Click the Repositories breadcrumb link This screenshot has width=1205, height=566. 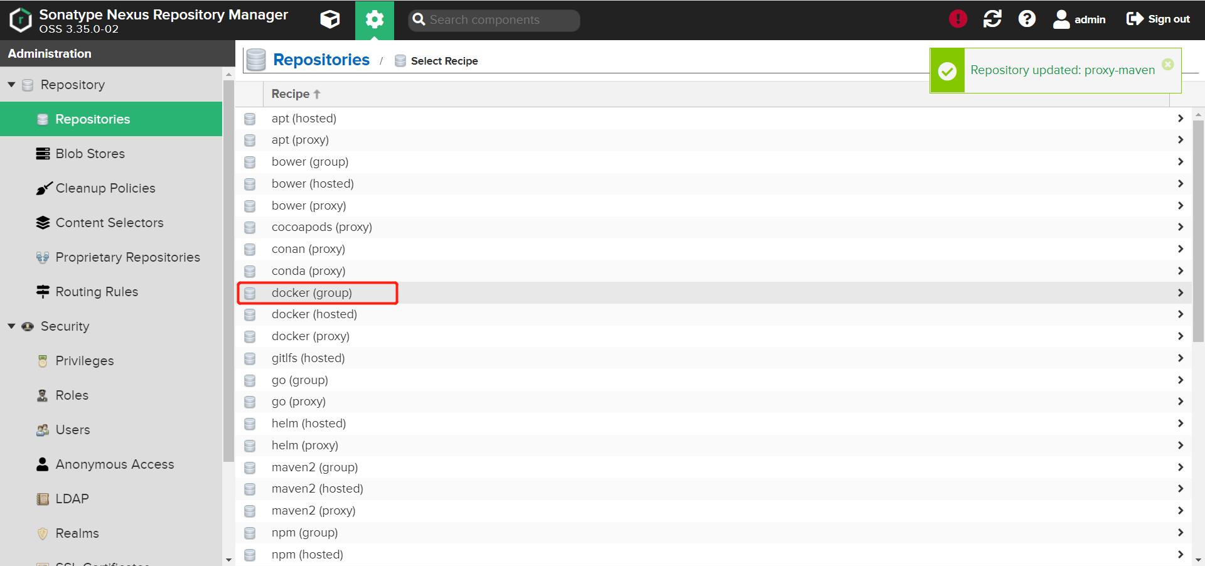pos(321,60)
